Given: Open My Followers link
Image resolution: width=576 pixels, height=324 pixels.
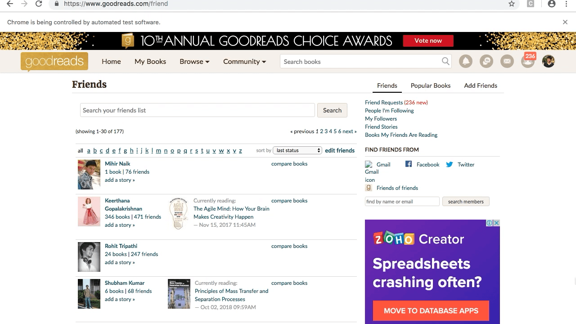Looking at the screenshot, I should point(381,119).
